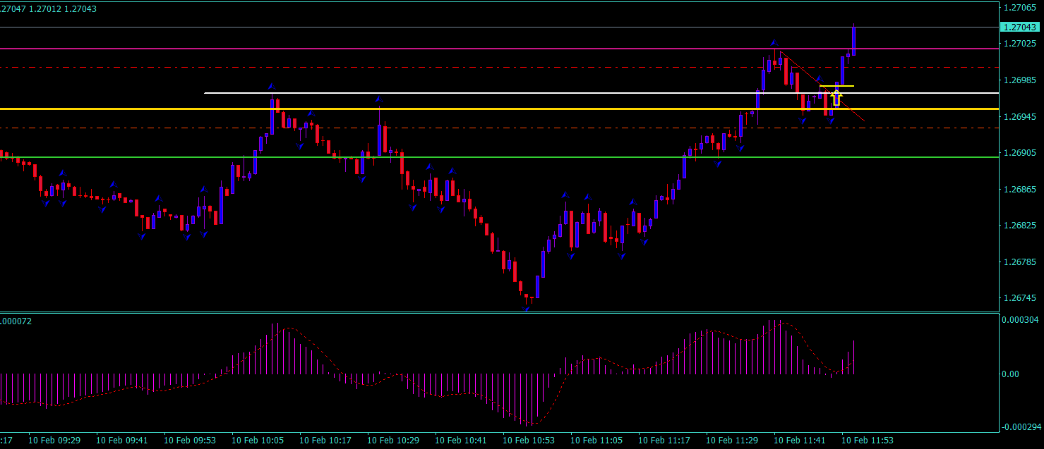Click the 10 Feb 10:53 time label
The width and height of the screenshot is (1044, 449).
[x=529, y=441]
